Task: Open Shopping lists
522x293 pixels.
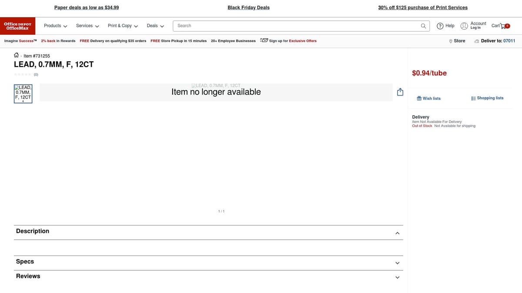Action: click(x=487, y=98)
